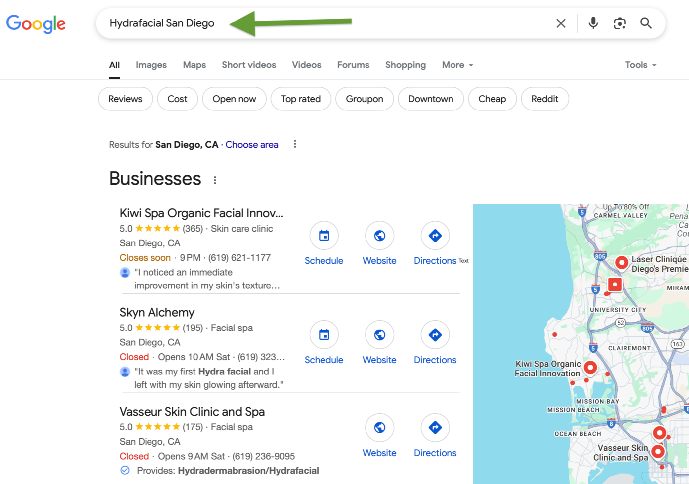The width and height of the screenshot is (689, 484).
Task: Expand the More search categories dropdown
Action: [457, 65]
